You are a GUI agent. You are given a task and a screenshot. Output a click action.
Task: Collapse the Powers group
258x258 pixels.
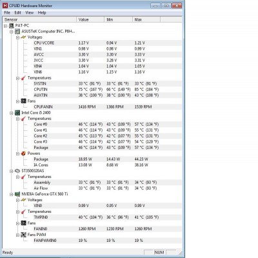pyautogui.click(x=18, y=154)
